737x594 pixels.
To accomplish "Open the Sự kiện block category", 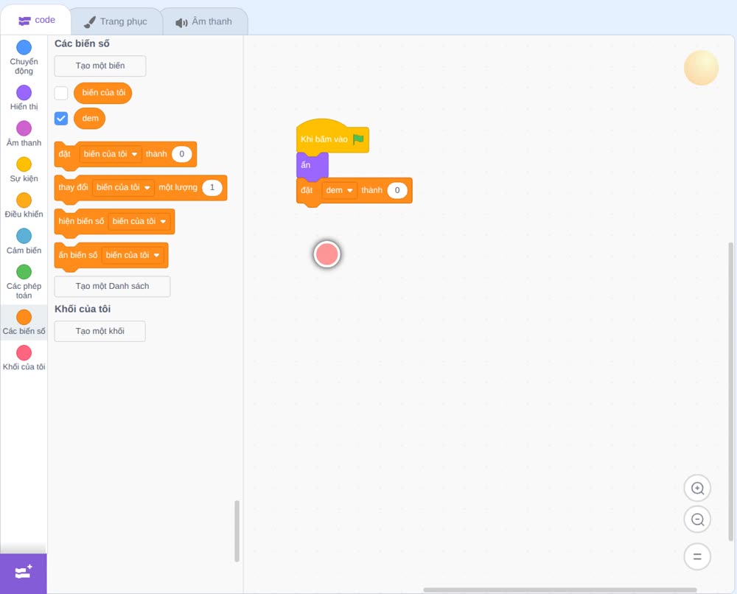I will tap(24, 170).
